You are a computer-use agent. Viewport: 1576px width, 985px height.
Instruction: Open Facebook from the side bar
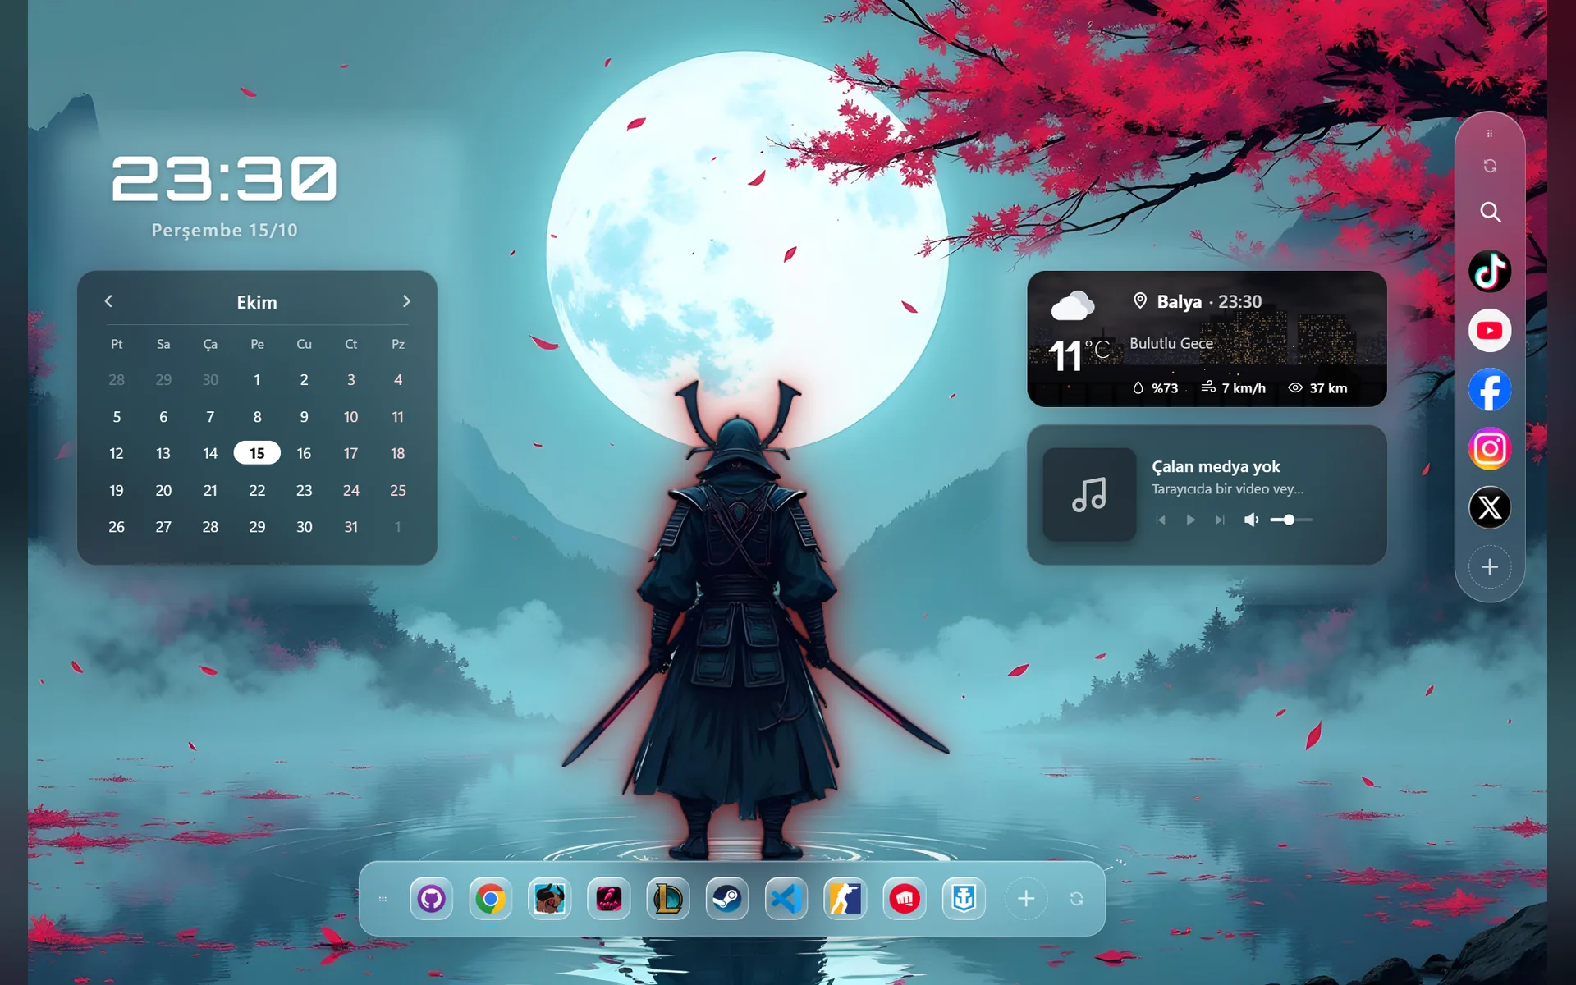coord(1490,390)
